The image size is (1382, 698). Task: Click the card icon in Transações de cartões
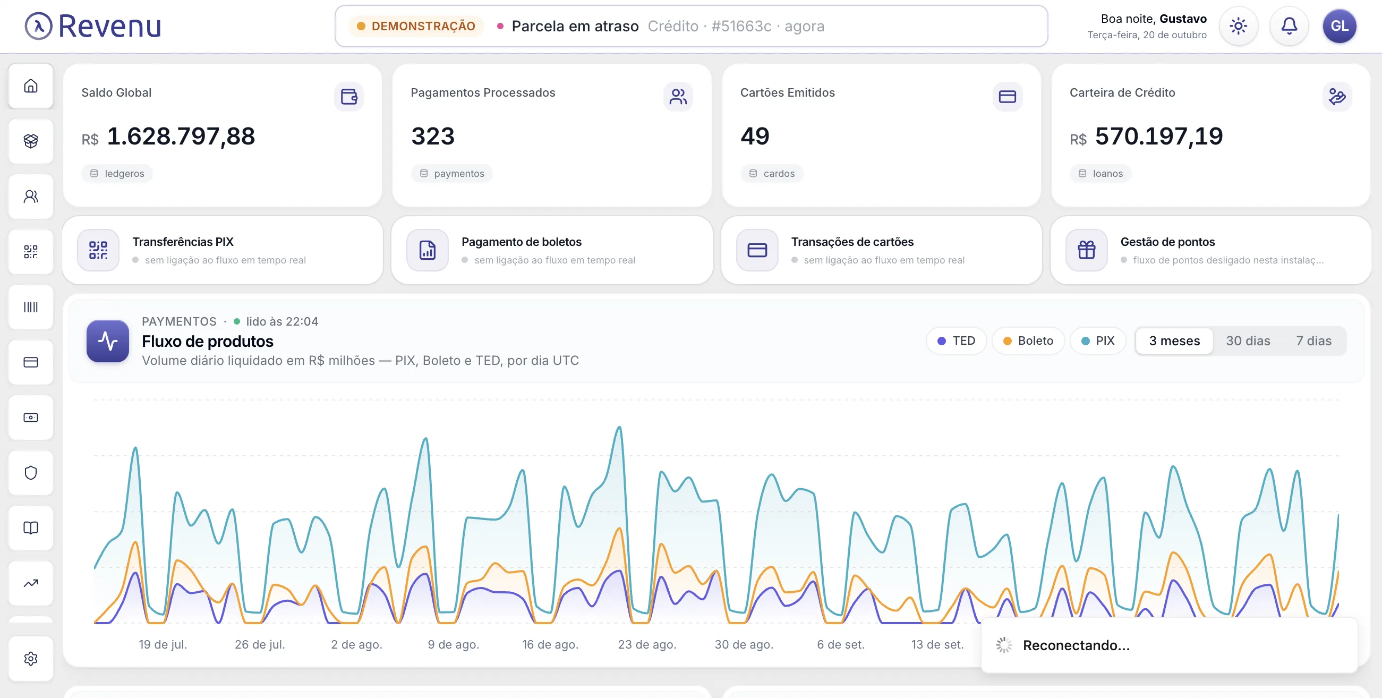(x=757, y=250)
